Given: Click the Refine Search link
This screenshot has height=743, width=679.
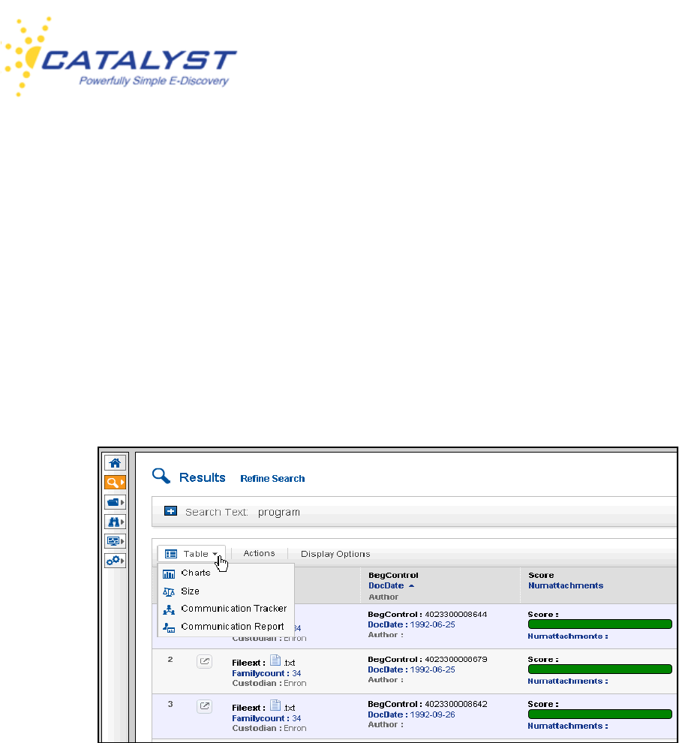Looking at the screenshot, I should (x=272, y=479).
